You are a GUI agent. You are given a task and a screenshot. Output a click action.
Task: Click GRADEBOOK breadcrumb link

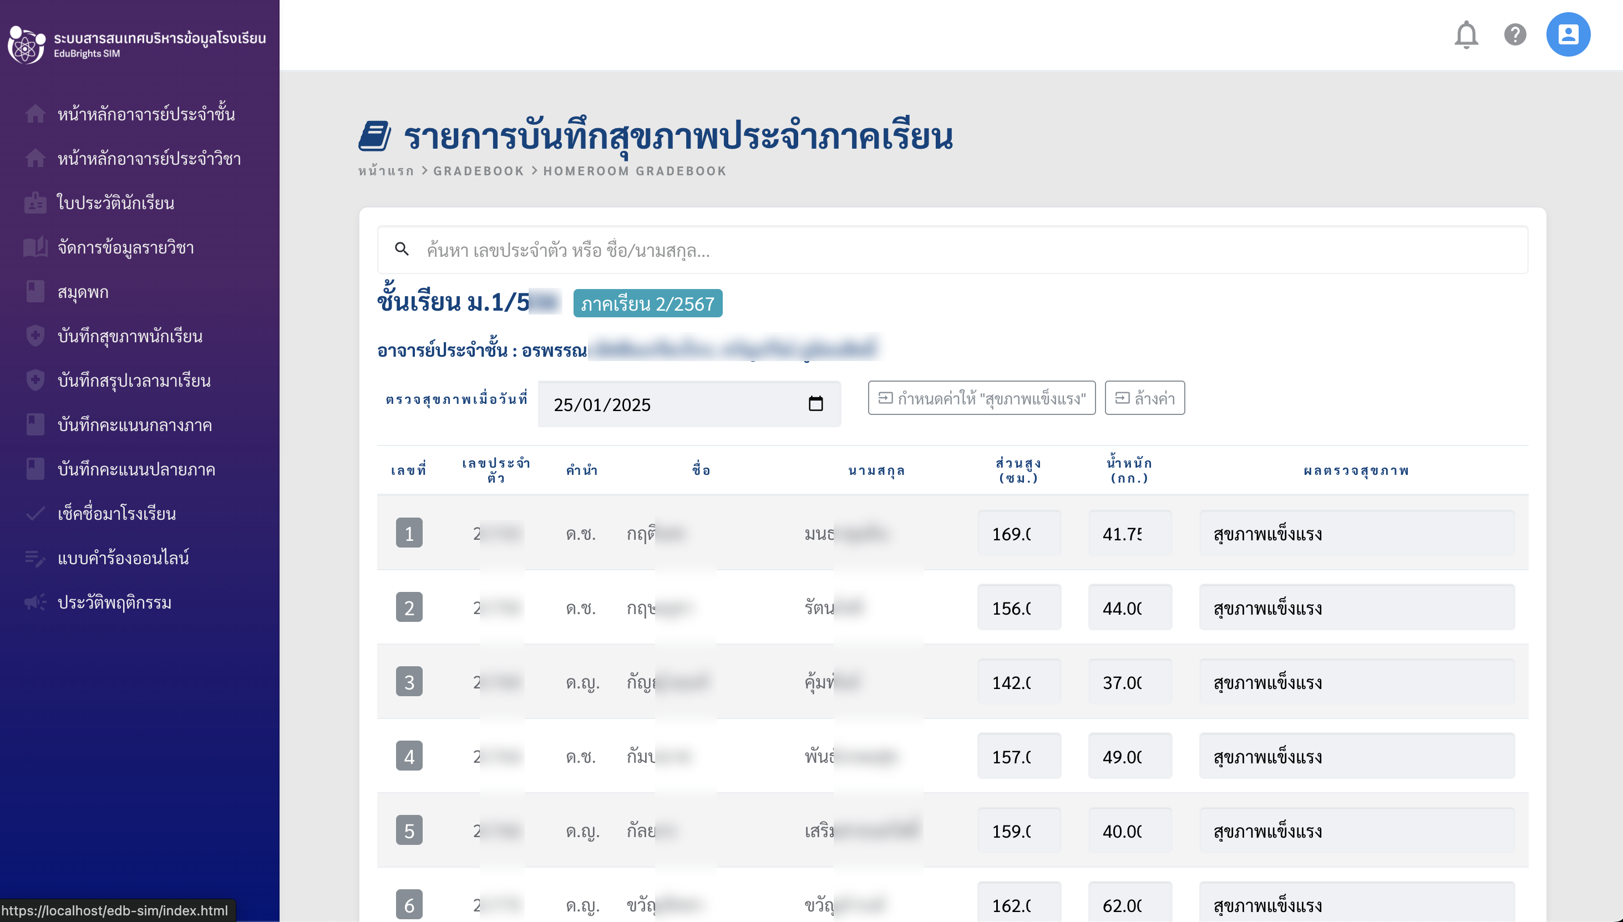click(479, 171)
